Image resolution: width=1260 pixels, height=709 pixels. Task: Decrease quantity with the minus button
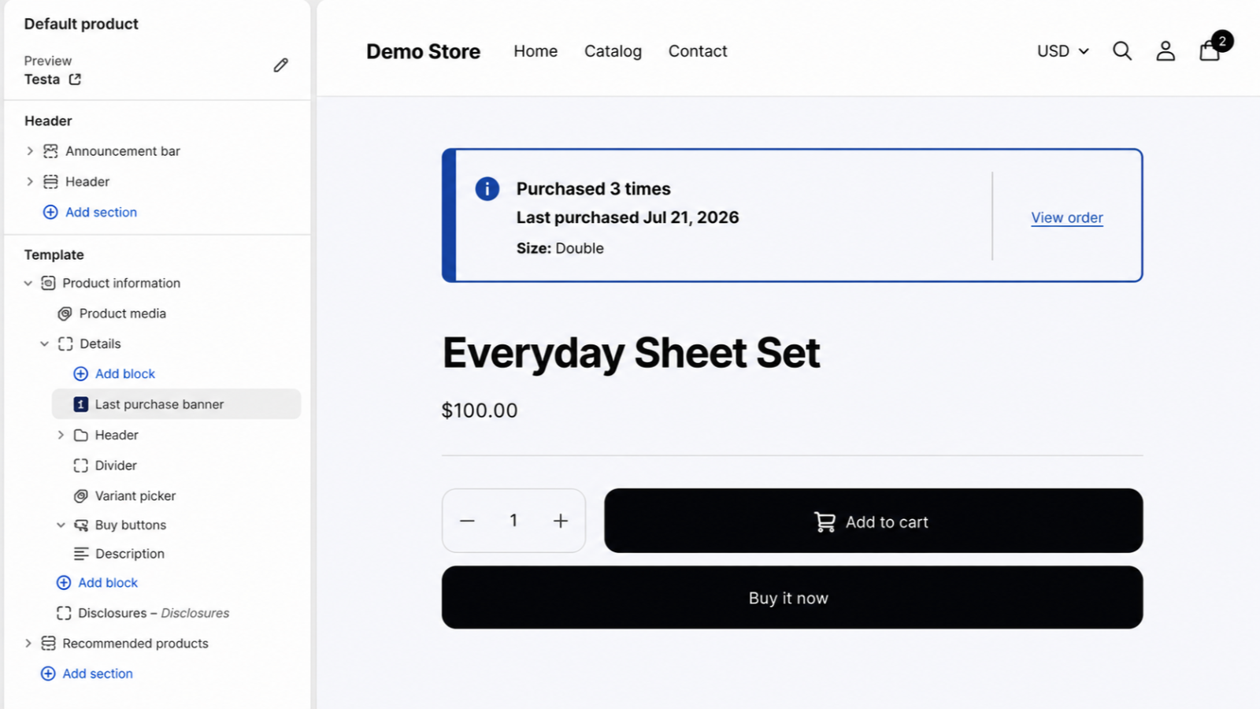click(467, 521)
